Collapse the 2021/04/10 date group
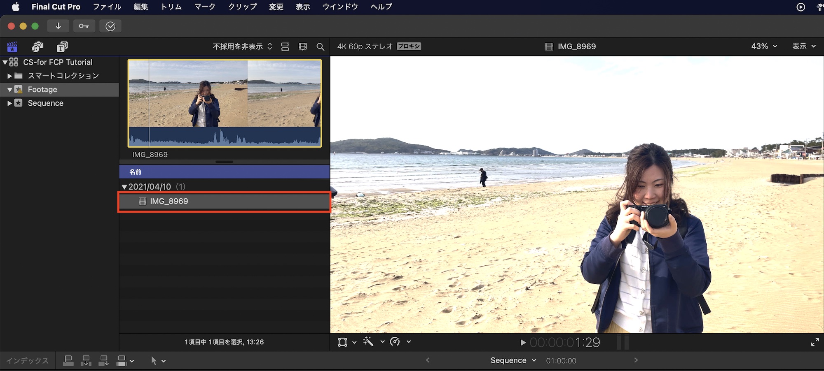Viewport: 824px width, 371px height. click(x=124, y=187)
